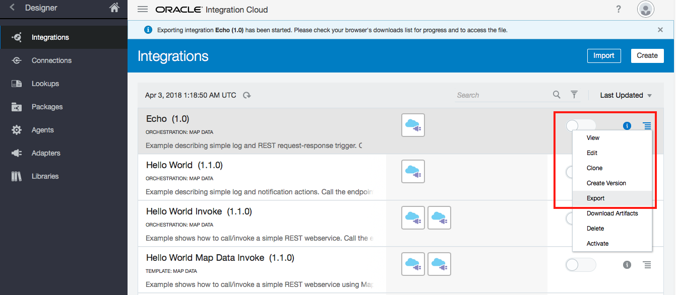
Task: Click the help question mark icon
Action: click(619, 10)
